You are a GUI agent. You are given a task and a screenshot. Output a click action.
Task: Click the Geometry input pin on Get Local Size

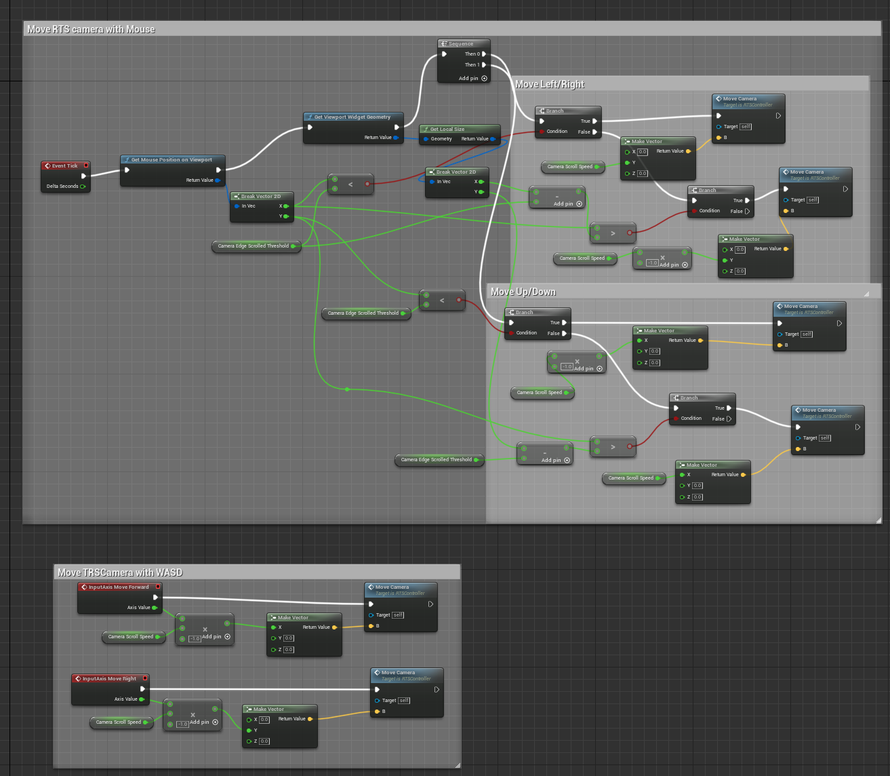(425, 139)
